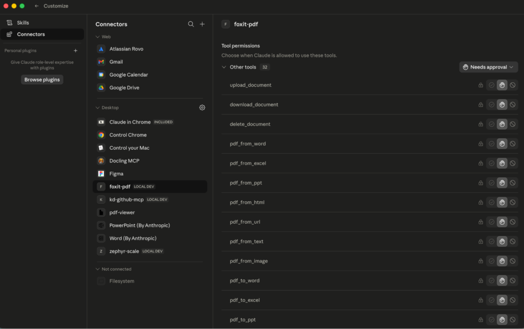Set upload_document to always allow

click(x=492, y=85)
